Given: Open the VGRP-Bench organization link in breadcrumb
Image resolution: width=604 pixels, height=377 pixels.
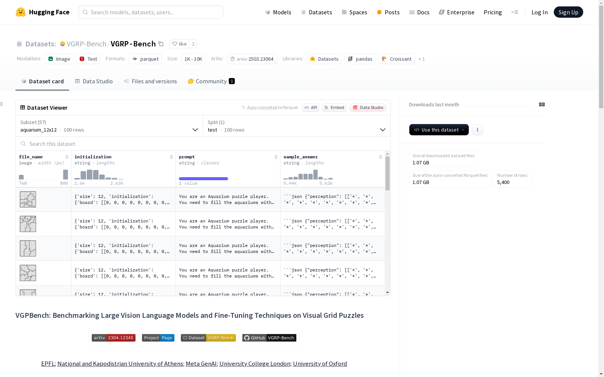Looking at the screenshot, I should click(x=86, y=44).
